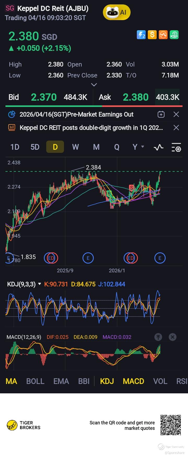Open the pie chart earnings icon
This screenshot has height=457, width=188.
point(12,114)
